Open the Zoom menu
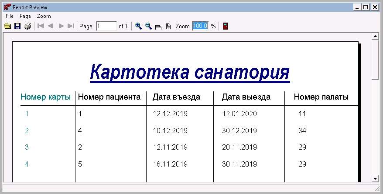Viewport: 383px width, 194px height. coord(44,16)
